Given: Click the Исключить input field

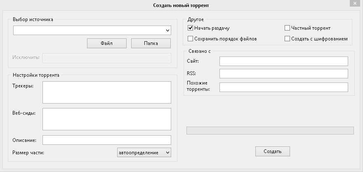Looking at the screenshot, I should [x=107, y=58].
